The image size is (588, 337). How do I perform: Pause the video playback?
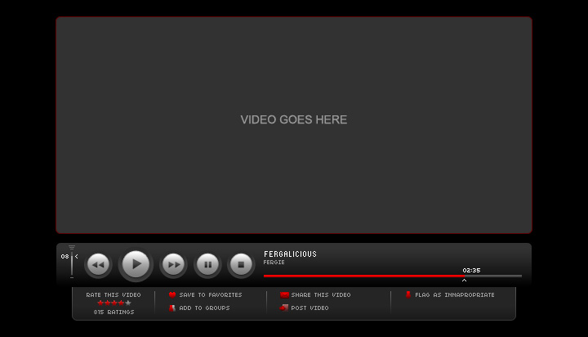(x=208, y=265)
